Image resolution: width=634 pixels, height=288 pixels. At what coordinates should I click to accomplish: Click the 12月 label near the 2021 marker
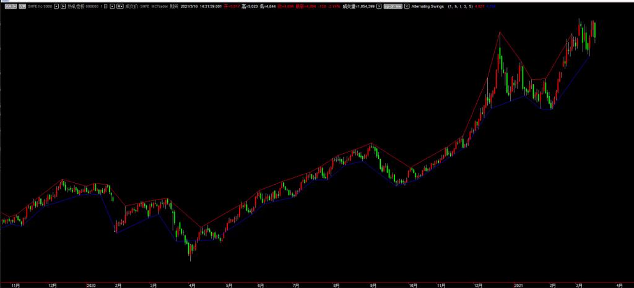coord(479,285)
